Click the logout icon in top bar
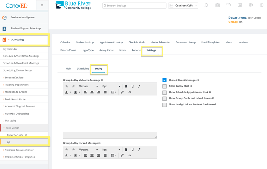The image size is (267, 169). click(x=262, y=5)
